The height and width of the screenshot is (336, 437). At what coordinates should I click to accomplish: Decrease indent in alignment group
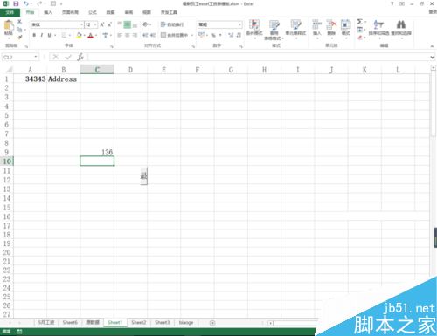pos(145,35)
